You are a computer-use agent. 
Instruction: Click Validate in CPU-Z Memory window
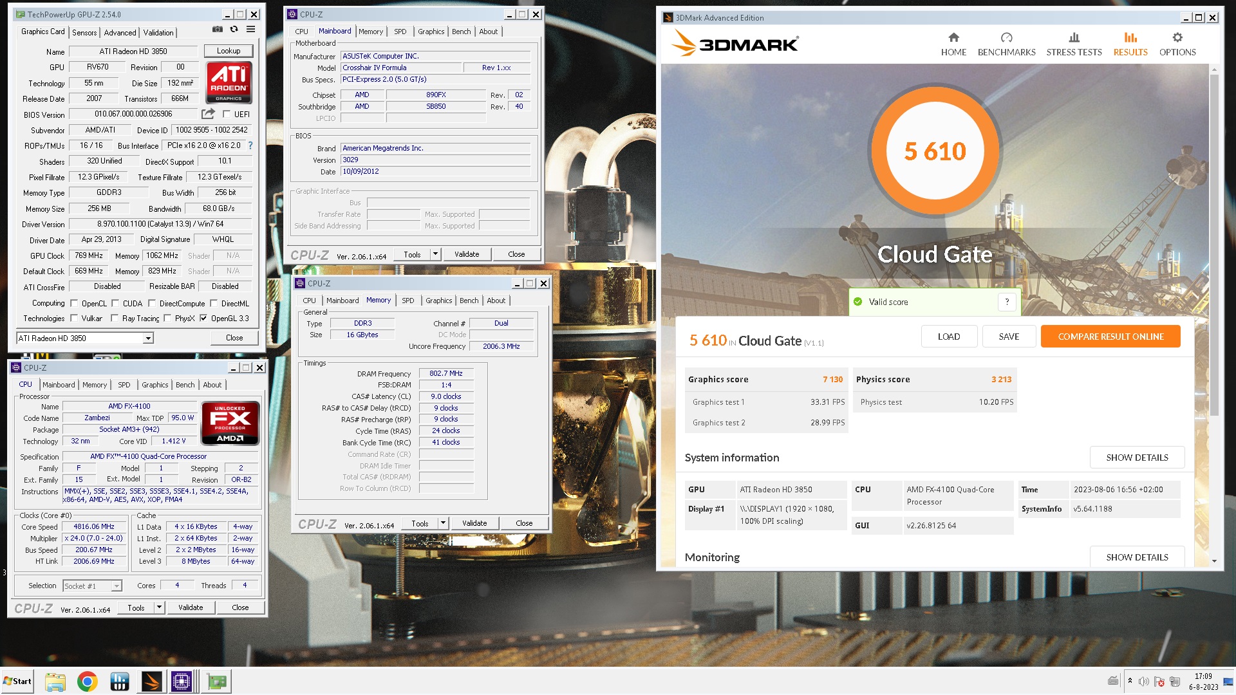click(x=474, y=523)
